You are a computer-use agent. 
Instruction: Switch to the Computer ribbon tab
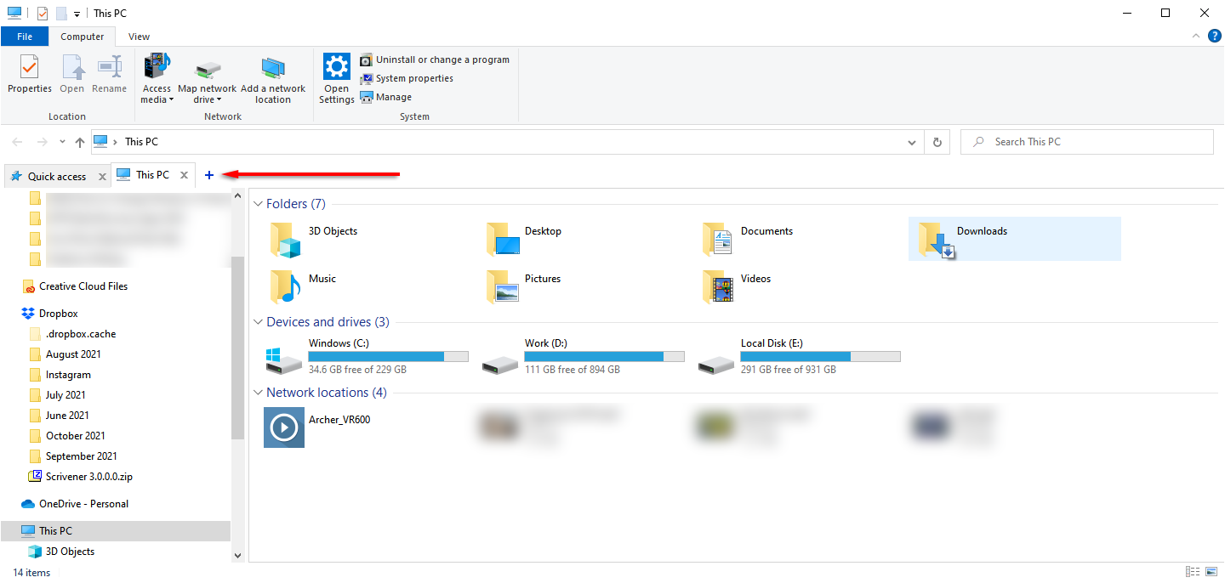(83, 37)
